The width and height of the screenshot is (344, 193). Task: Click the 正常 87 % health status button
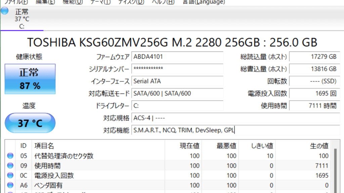pyautogui.click(x=30, y=79)
